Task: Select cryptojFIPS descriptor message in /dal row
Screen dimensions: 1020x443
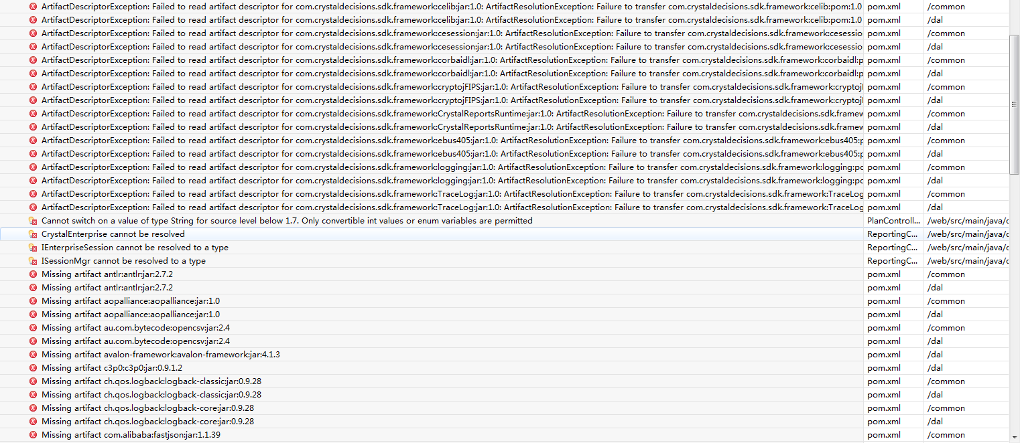Action: click(x=452, y=100)
